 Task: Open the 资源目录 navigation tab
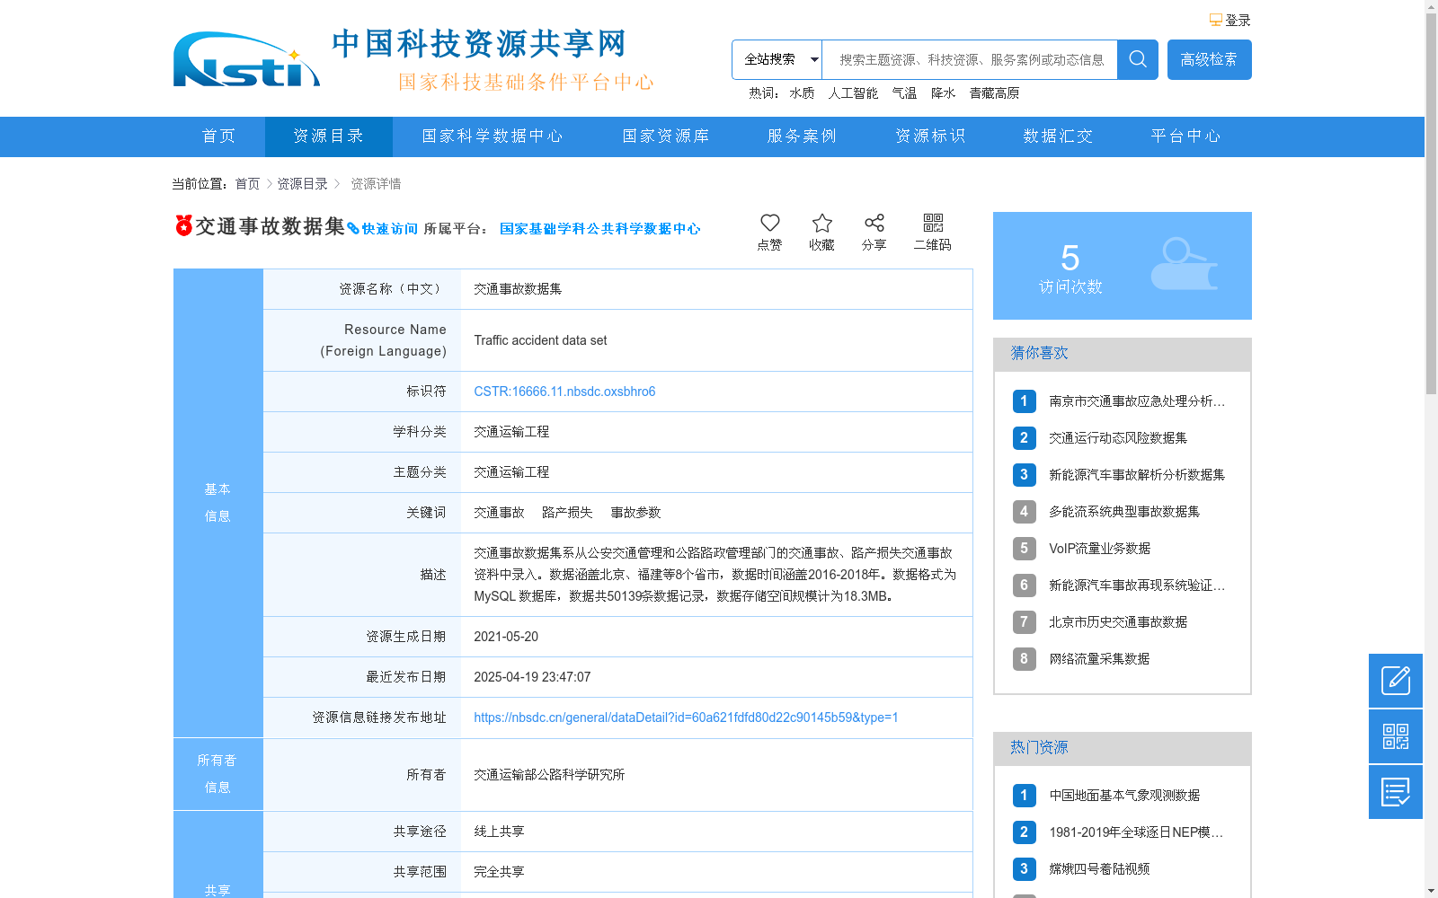click(329, 136)
